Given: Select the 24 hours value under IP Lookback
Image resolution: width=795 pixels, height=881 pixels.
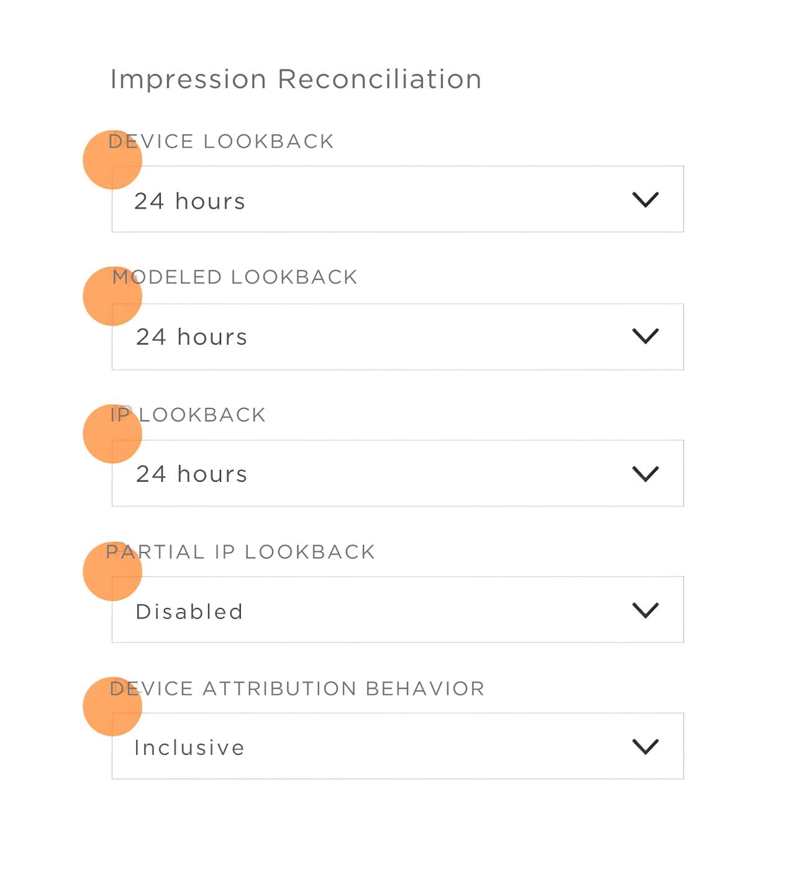Looking at the screenshot, I should tap(192, 474).
